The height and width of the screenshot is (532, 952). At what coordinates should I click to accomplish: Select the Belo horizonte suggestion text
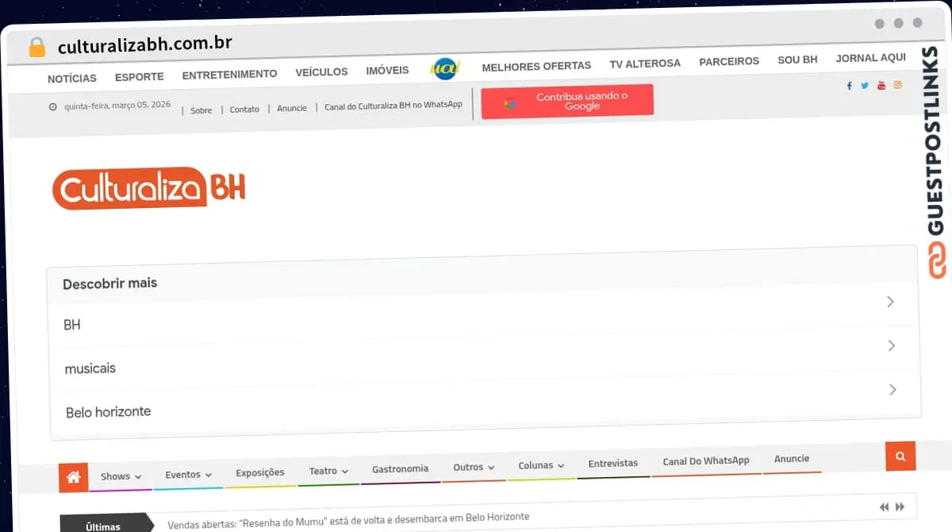108,412
